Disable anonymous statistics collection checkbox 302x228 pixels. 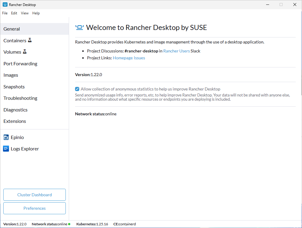click(77, 89)
